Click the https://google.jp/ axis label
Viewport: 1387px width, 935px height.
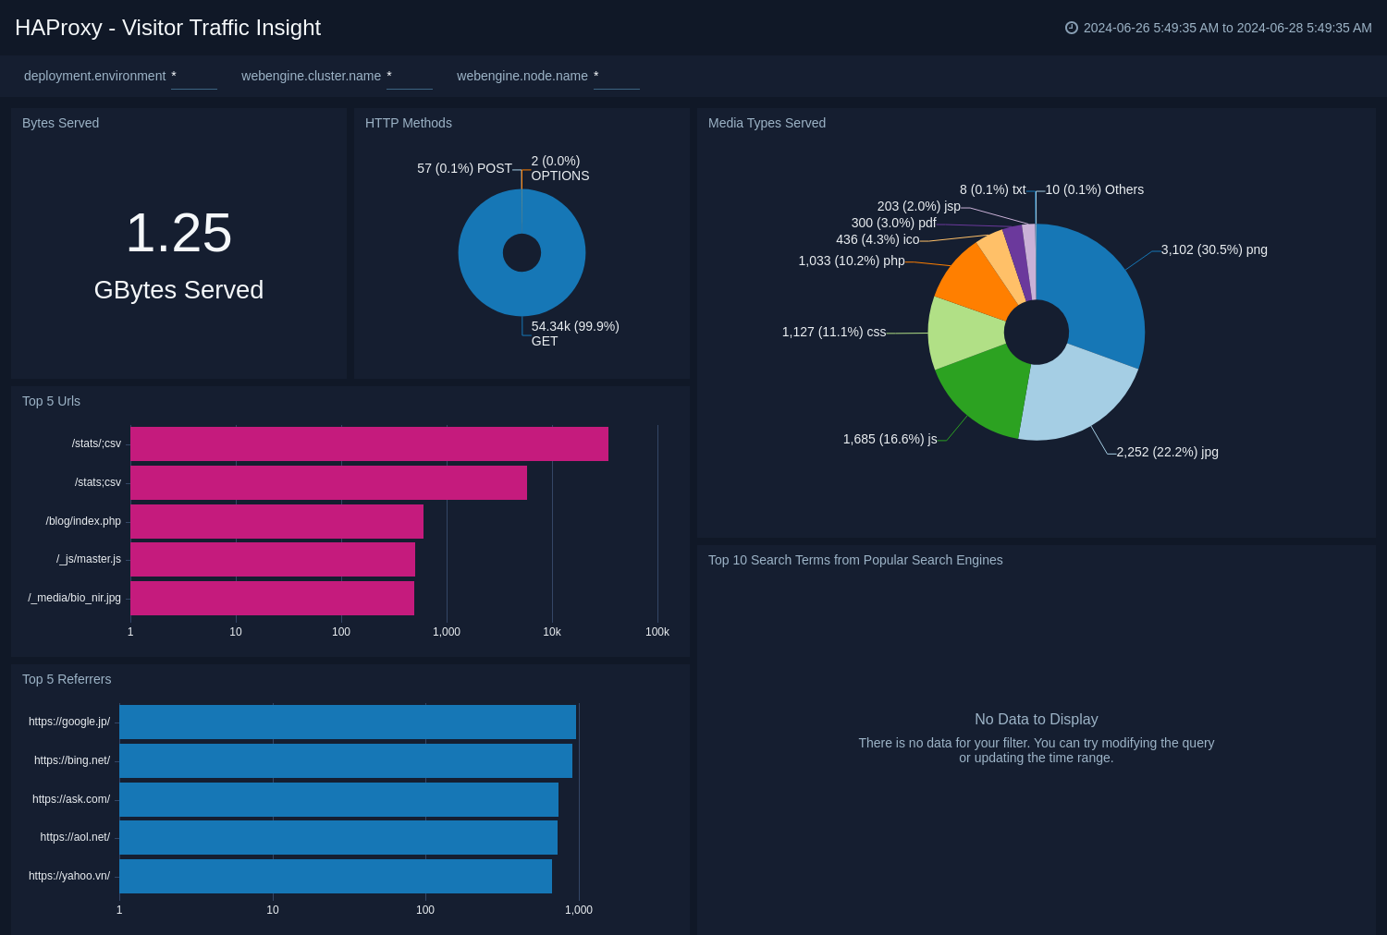[69, 722]
